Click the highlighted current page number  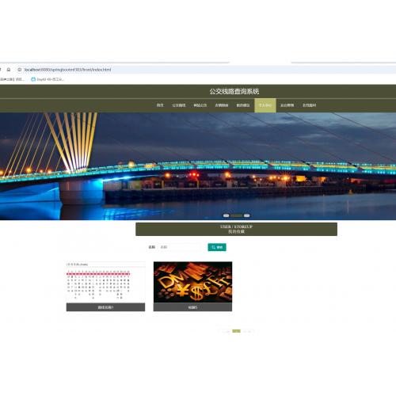tap(236, 331)
